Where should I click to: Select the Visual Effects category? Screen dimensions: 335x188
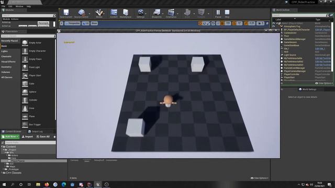[8, 62]
